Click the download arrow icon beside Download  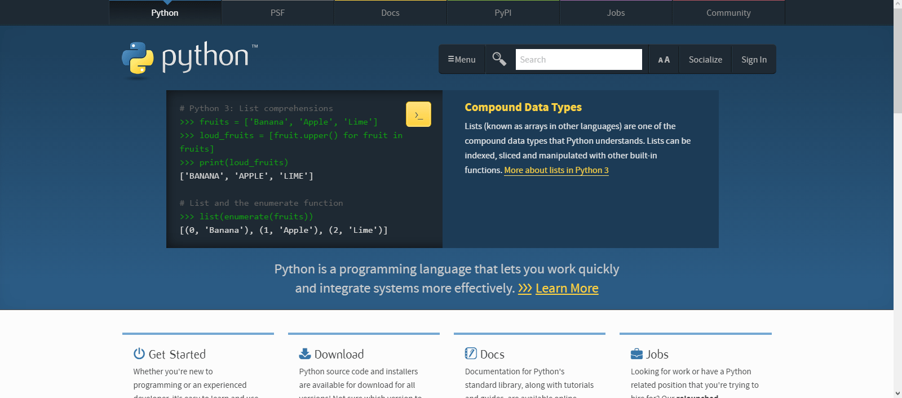point(305,353)
